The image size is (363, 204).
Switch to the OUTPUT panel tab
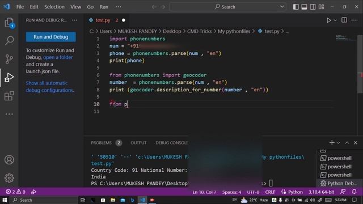[x=138, y=143]
